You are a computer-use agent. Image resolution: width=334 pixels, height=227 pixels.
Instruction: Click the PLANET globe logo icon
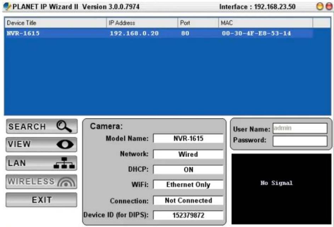7,6
